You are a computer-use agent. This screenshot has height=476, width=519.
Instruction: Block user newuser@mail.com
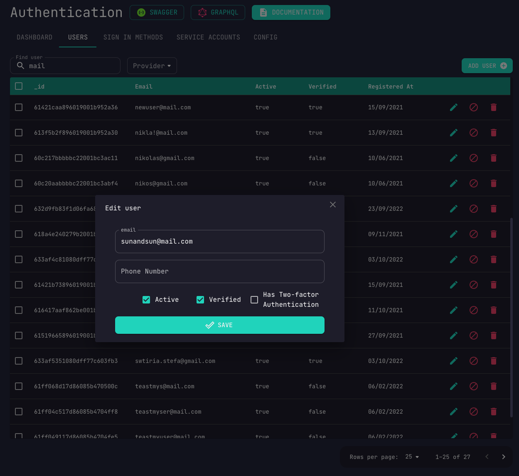(x=474, y=107)
